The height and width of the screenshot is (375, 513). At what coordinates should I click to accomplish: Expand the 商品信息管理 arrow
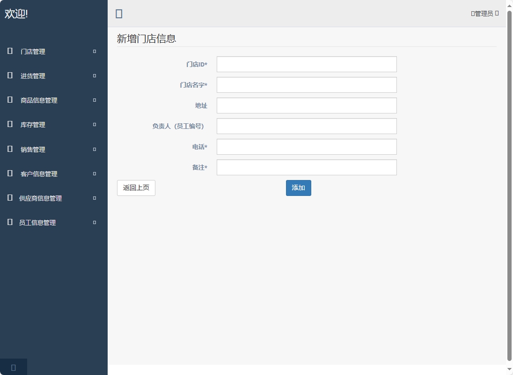[x=95, y=100]
